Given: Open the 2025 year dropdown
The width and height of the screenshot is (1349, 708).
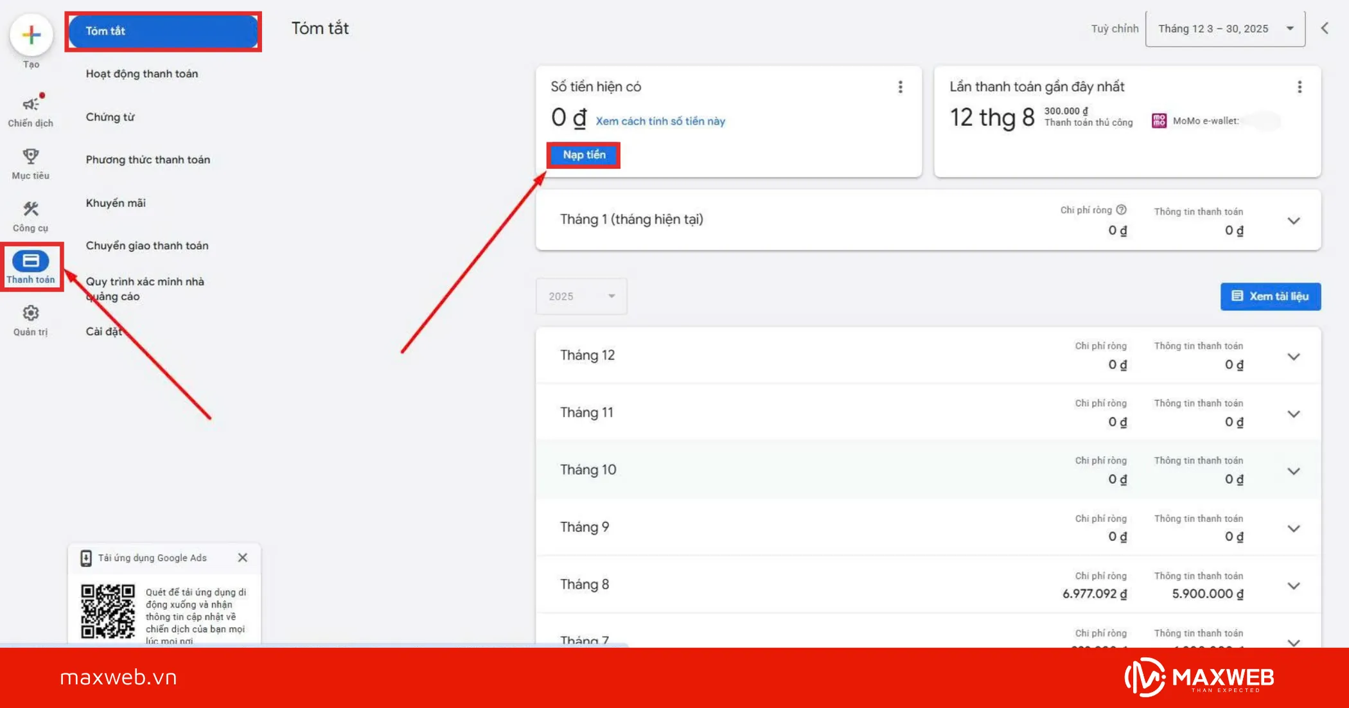Looking at the screenshot, I should click(581, 296).
